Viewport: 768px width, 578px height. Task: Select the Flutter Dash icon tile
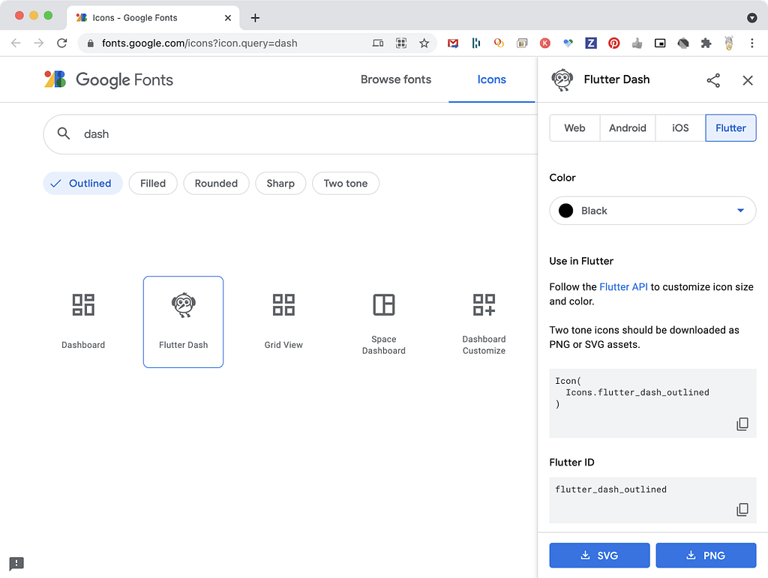(x=183, y=322)
